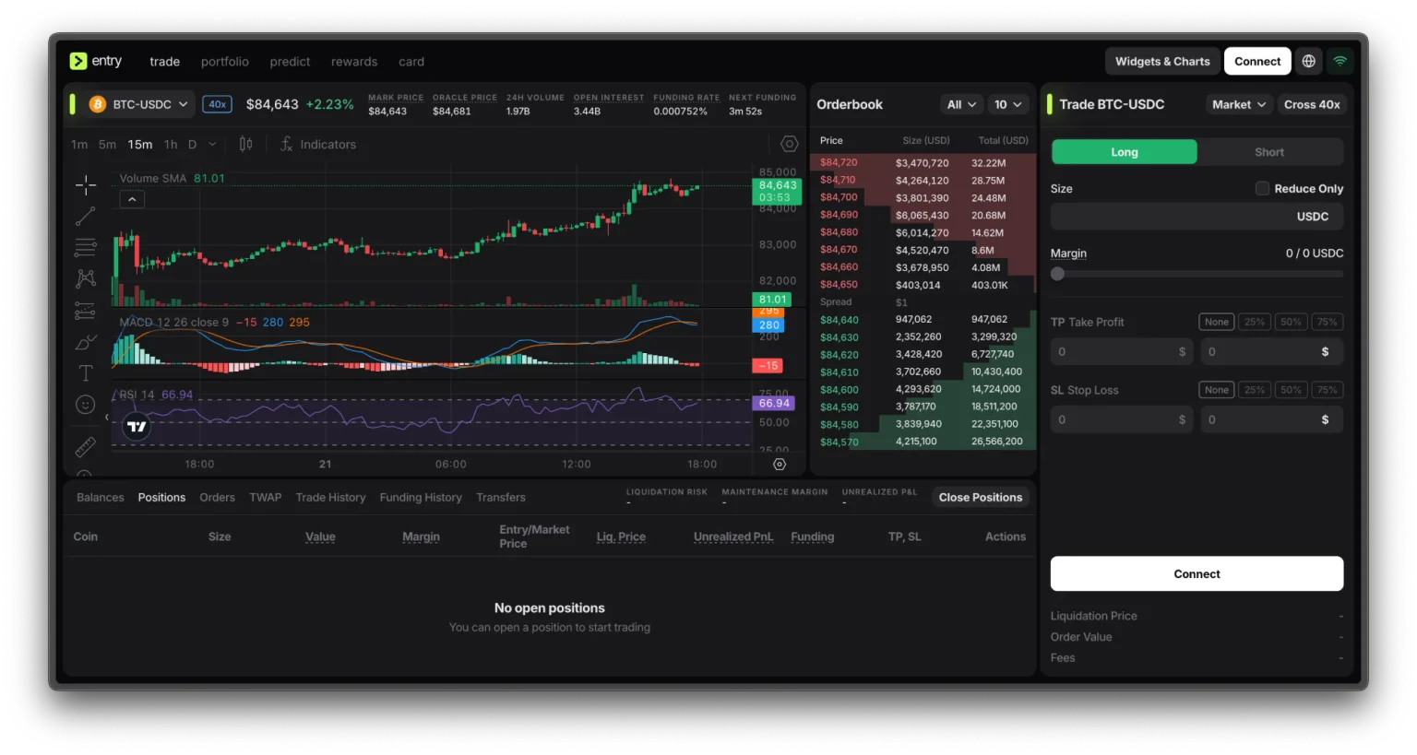Open the Cross 40x leverage settings
Image resolution: width=1417 pixels, height=755 pixels.
[x=1312, y=104]
